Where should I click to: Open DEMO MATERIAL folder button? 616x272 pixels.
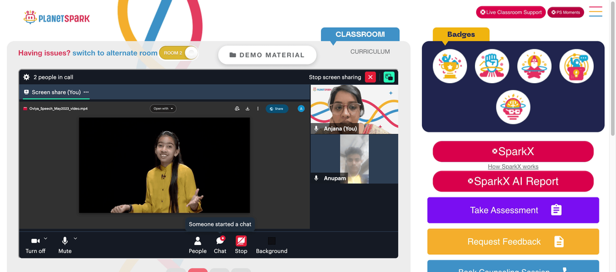[267, 55]
